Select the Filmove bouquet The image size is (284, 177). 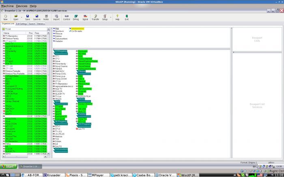(58, 34)
